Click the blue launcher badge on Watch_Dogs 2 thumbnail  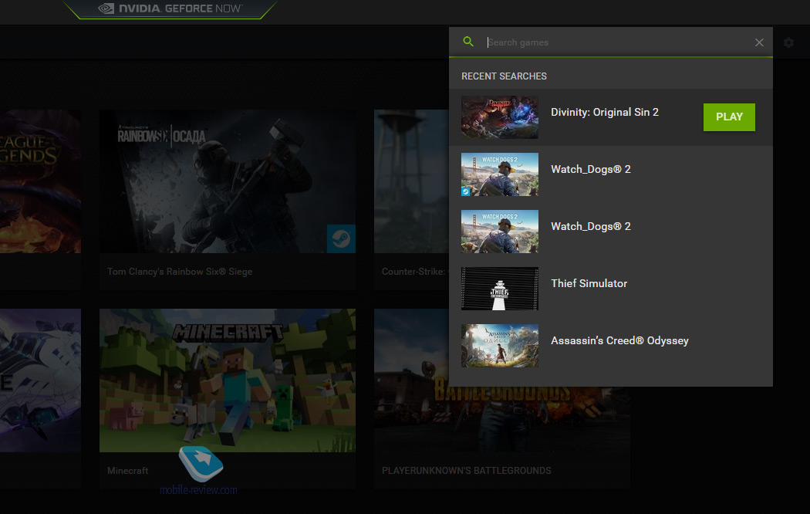point(465,191)
